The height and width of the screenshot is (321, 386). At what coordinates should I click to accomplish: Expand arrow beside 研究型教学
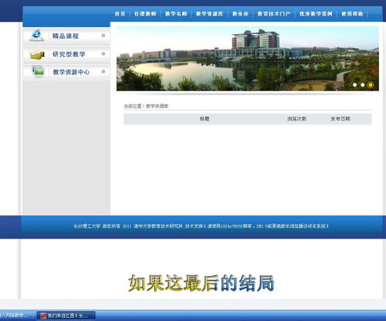(x=103, y=53)
